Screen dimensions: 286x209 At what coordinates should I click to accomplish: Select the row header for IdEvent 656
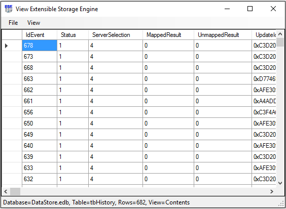coord(12,112)
